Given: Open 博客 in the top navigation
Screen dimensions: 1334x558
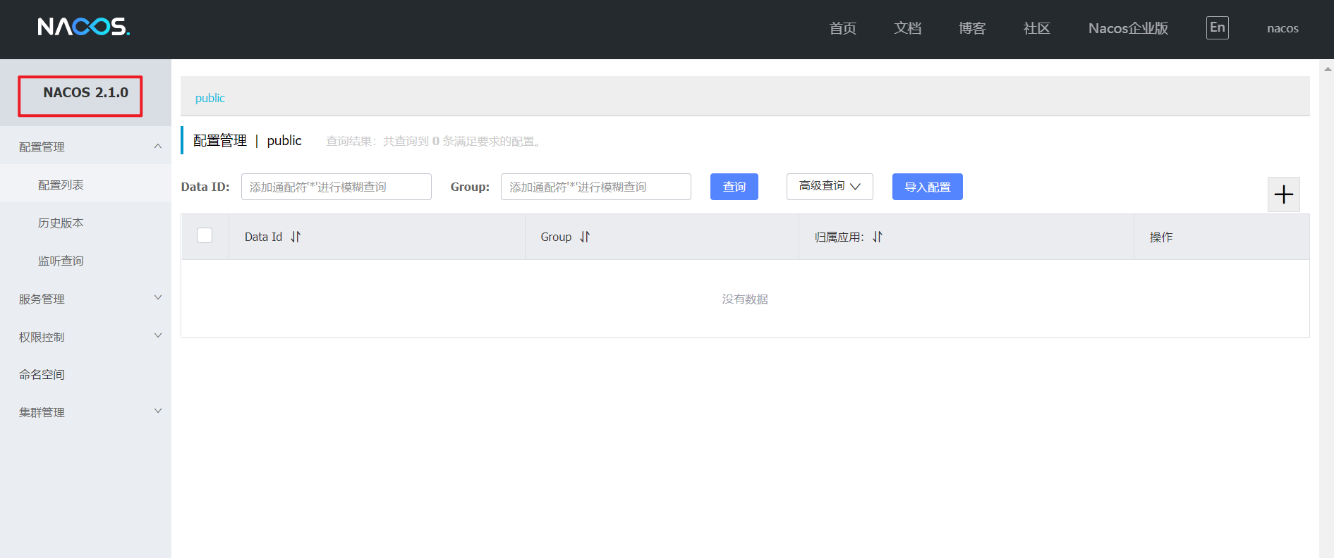Looking at the screenshot, I should [972, 28].
